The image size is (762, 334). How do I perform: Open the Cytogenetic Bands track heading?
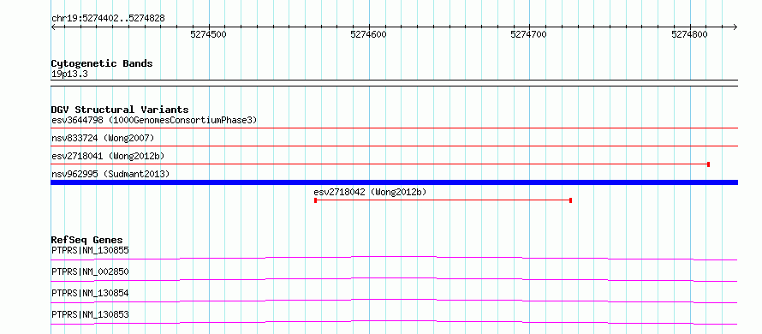102,63
